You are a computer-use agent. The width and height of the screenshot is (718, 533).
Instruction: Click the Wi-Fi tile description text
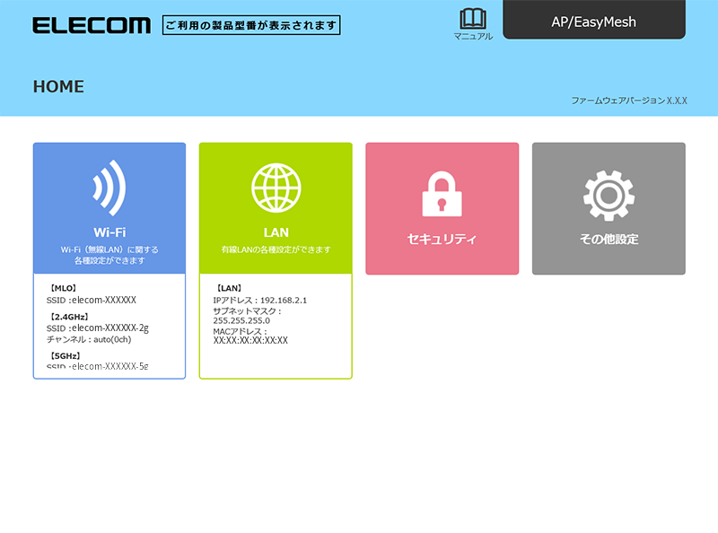pyautogui.click(x=109, y=255)
